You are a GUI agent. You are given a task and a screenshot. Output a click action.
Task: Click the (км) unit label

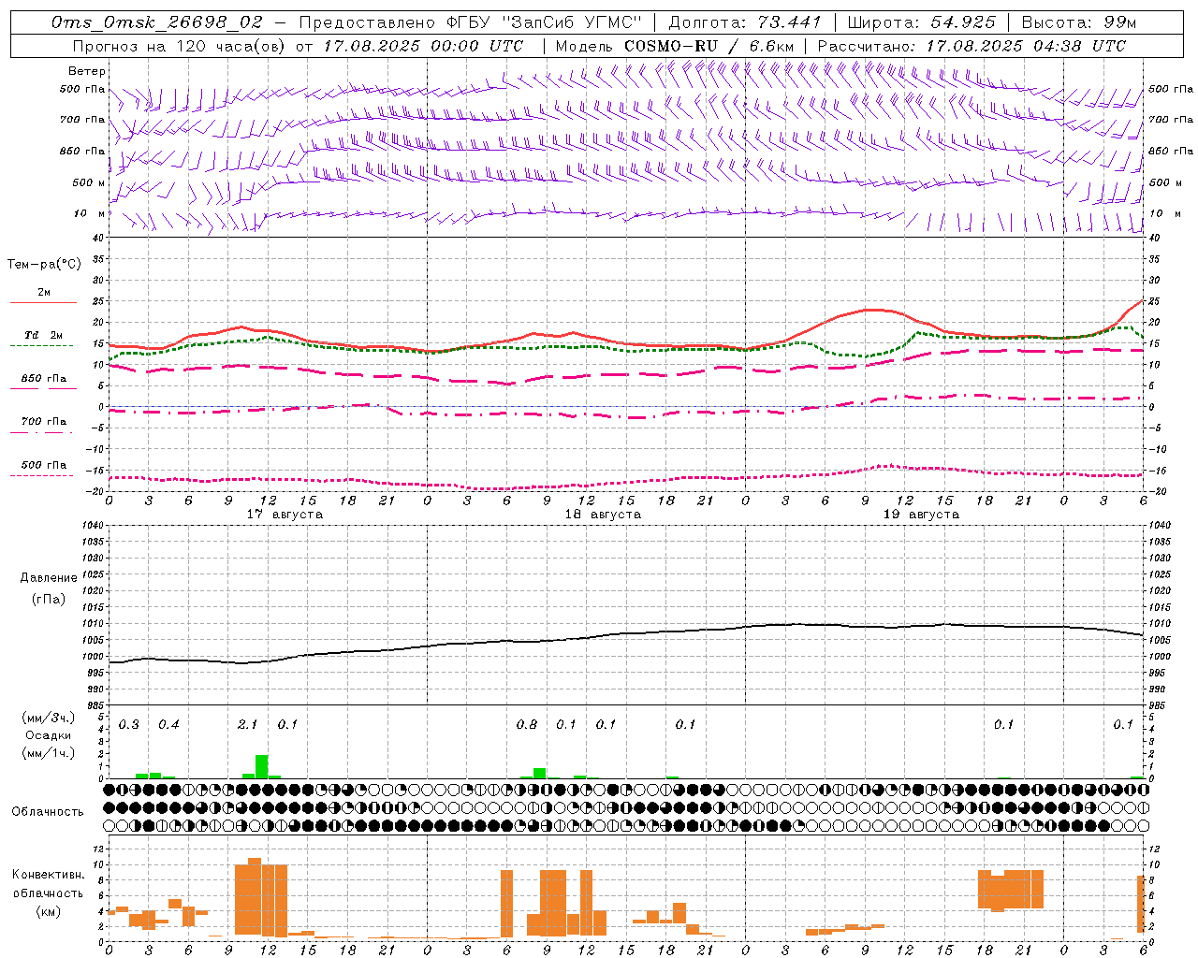pos(49,910)
